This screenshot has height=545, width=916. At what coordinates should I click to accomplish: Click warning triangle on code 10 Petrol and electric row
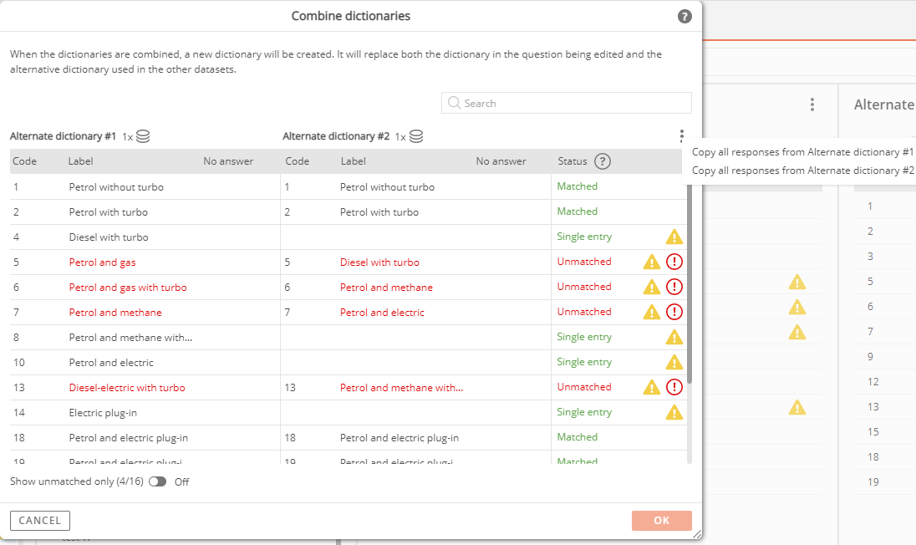coord(674,362)
